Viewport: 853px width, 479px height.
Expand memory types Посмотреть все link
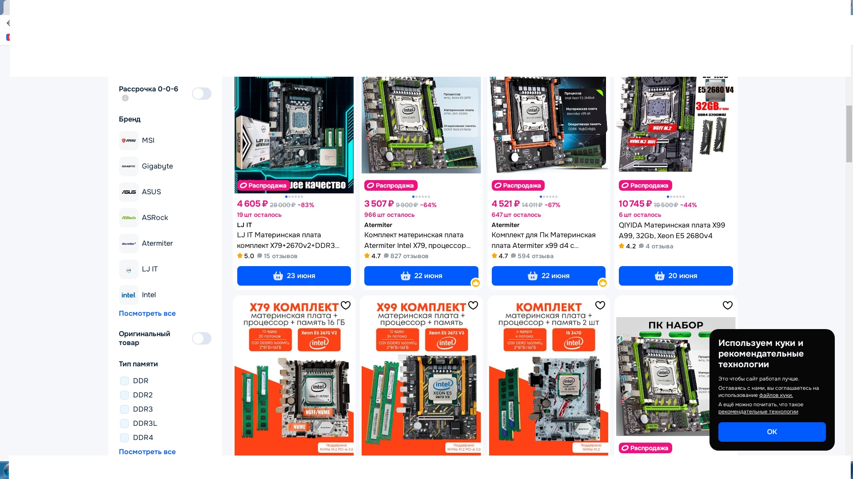[x=147, y=452]
